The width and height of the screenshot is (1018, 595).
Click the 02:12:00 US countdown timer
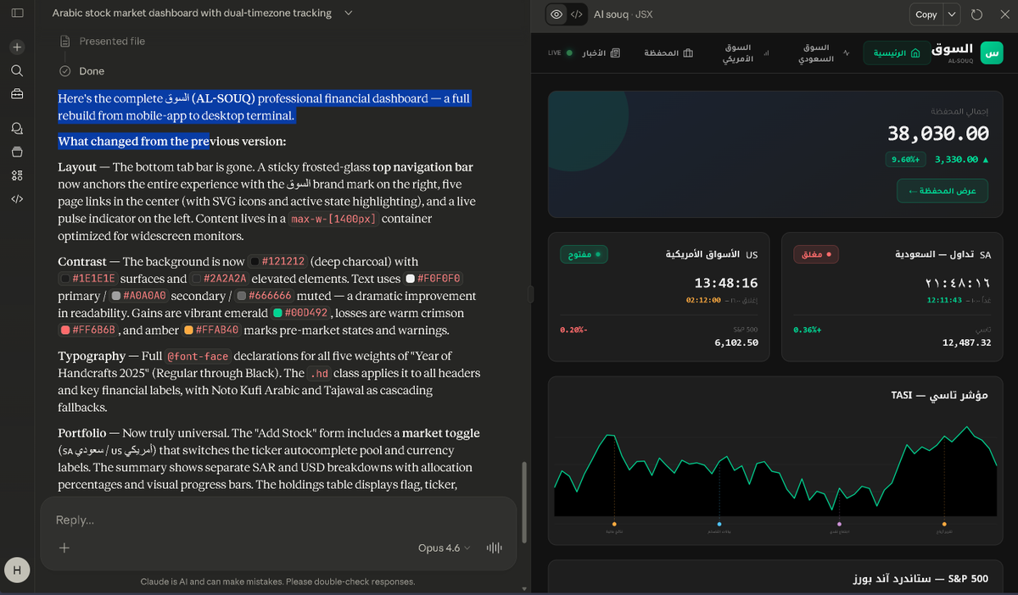coord(703,300)
